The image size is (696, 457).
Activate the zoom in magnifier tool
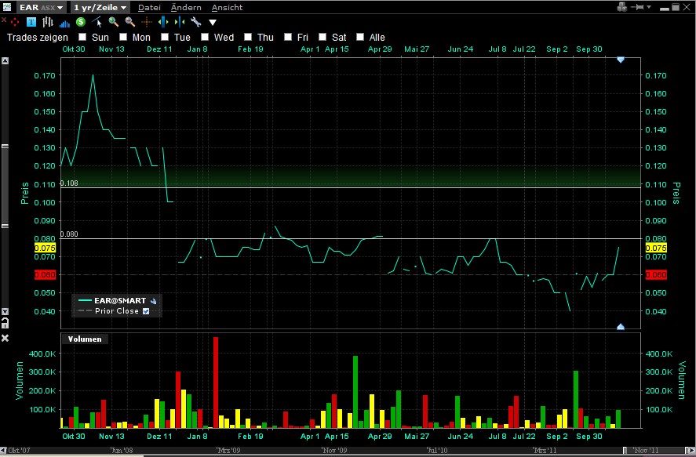pos(112,23)
